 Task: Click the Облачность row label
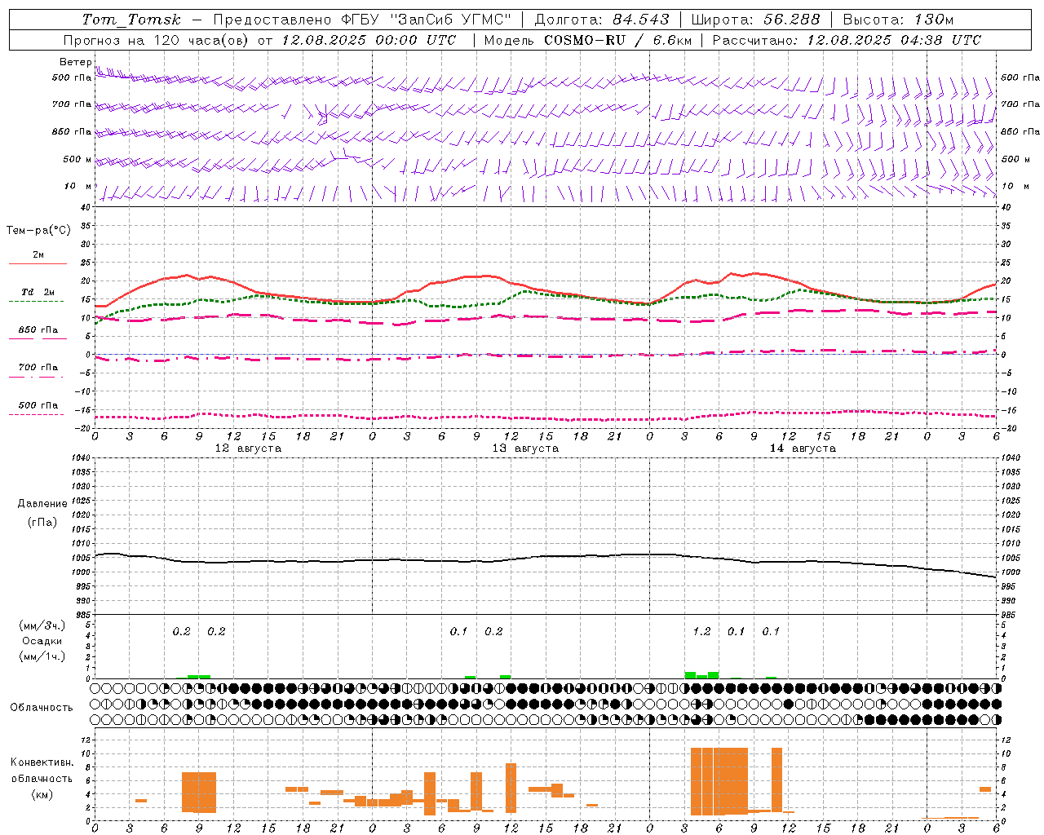(x=42, y=708)
